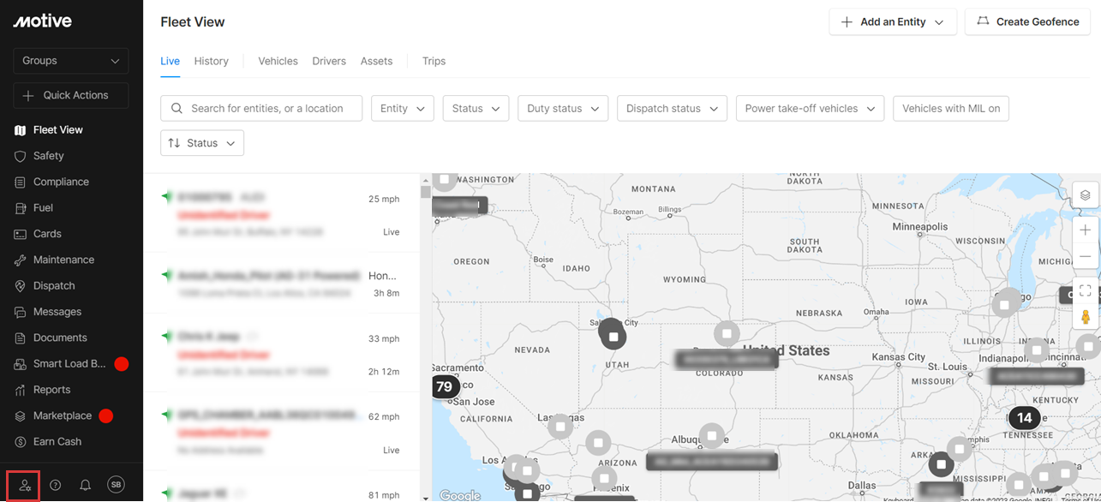This screenshot has height=502, width=1101.
Task: Expand the Add an Entity dropdown
Action: point(893,22)
